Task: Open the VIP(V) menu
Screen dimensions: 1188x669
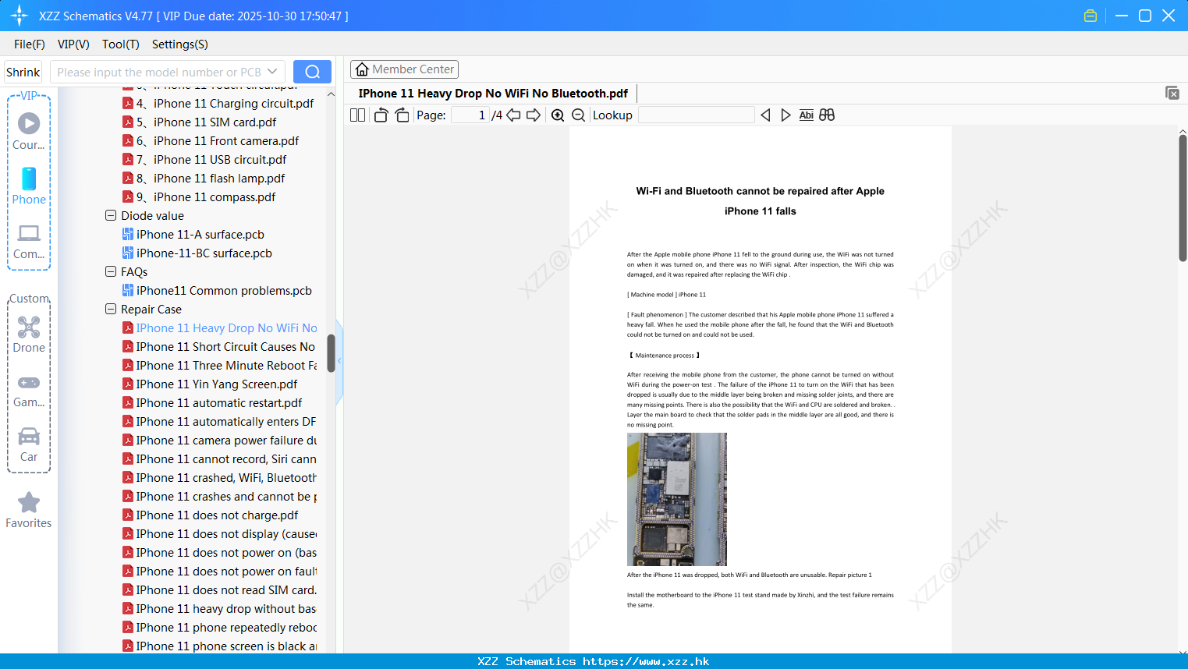Action: coord(73,44)
